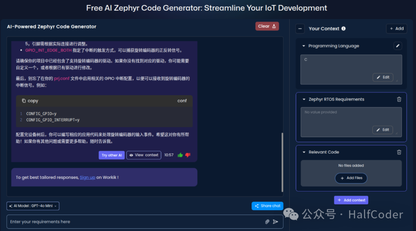Viewport: 416px width, 231px height.
Task: Copy the conf code block
Action: (30, 101)
